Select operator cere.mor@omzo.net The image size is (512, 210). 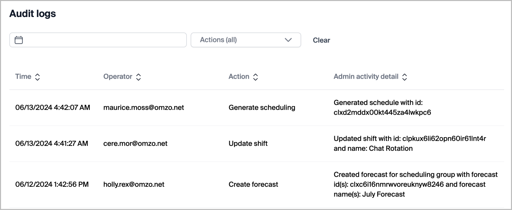click(135, 143)
